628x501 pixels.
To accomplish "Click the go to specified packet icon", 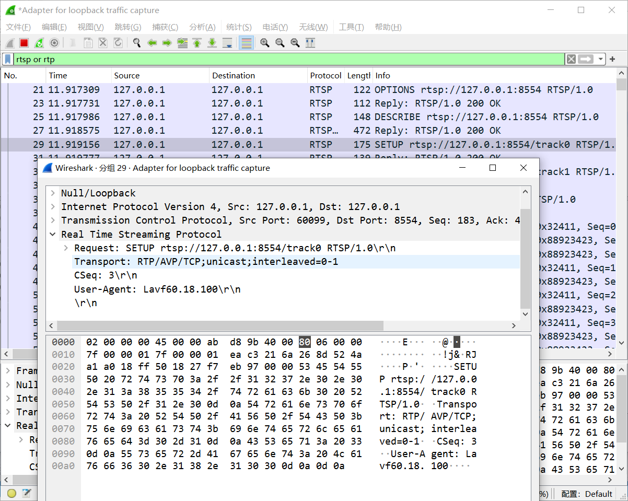I will pyautogui.click(x=182, y=43).
